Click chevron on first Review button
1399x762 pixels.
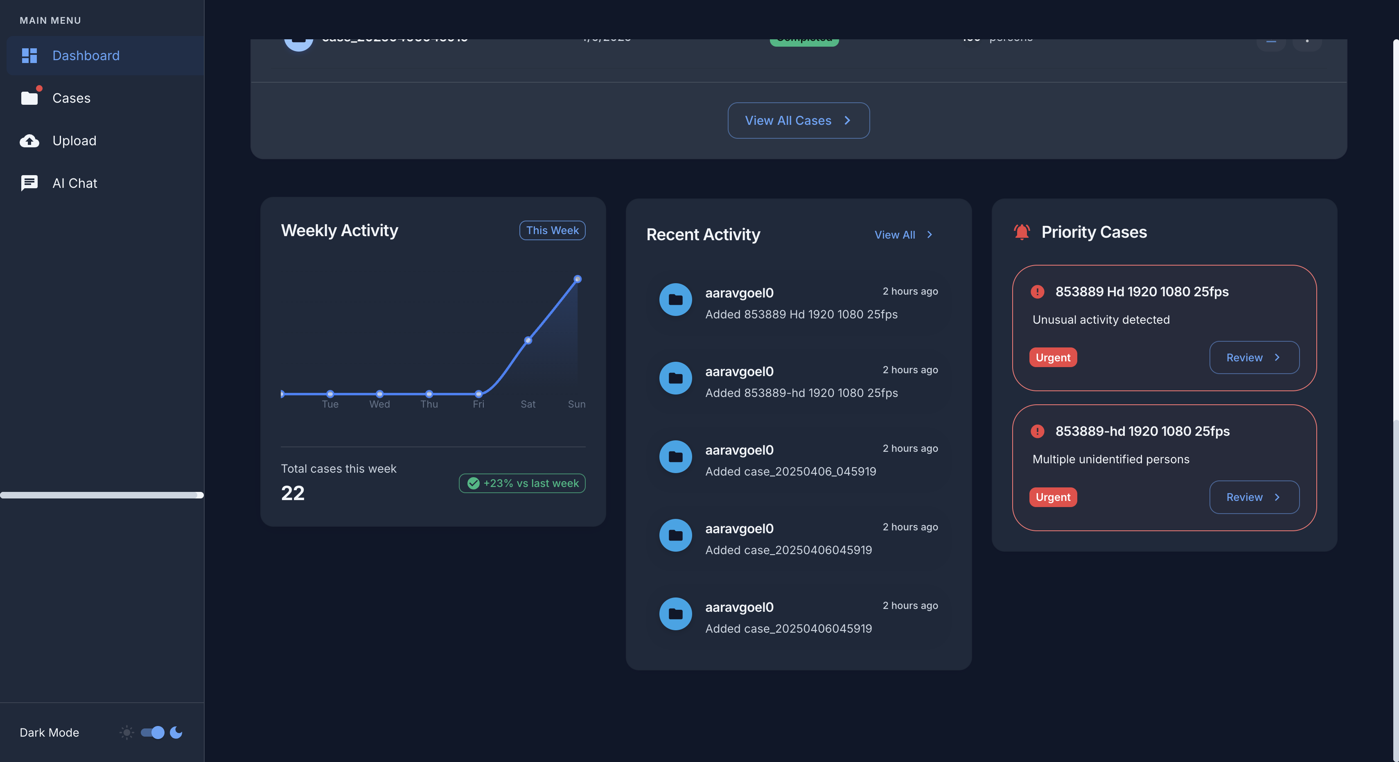click(1277, 357)
